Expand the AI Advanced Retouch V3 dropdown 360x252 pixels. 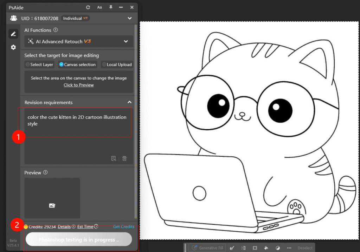coord(126,41)
